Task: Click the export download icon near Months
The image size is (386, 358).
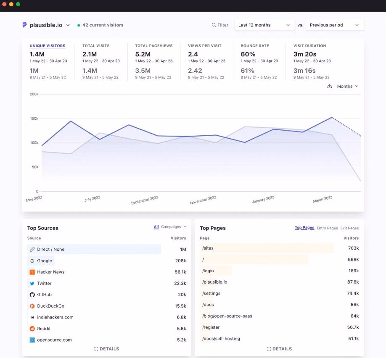Action: (330, 86)
